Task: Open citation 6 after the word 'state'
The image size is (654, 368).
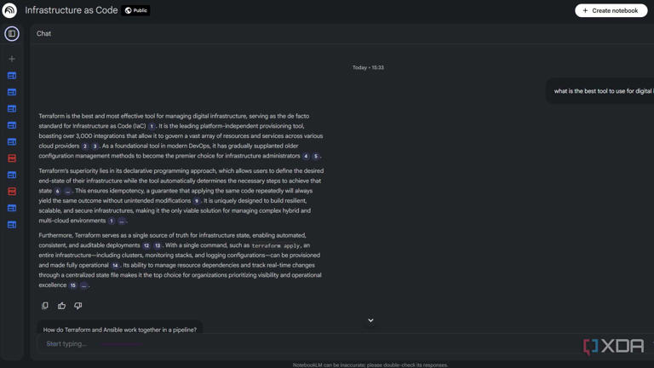Action: tap(58, 191)
